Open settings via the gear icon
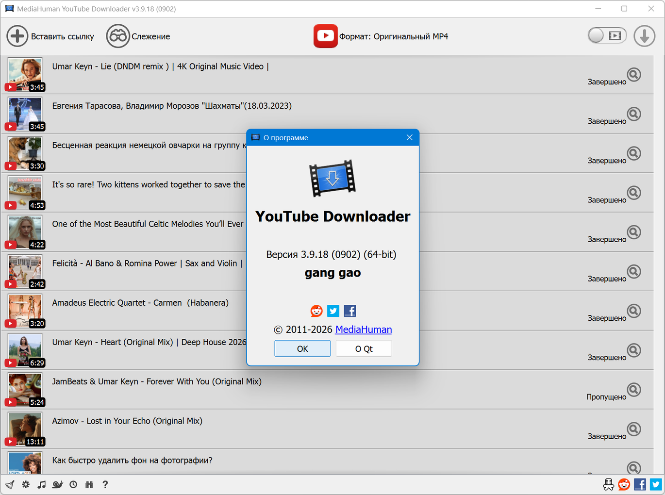665x495 pixels. (26, 484)
